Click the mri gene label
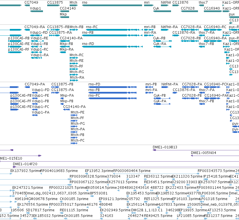 click(x=147, y=3)
